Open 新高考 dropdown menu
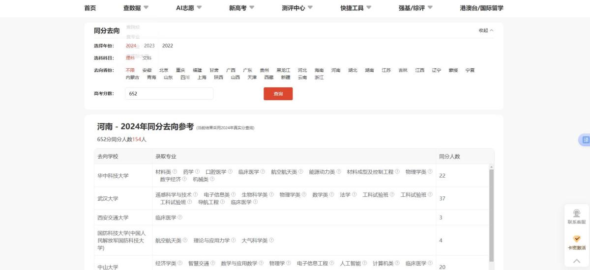 point(242,8)
